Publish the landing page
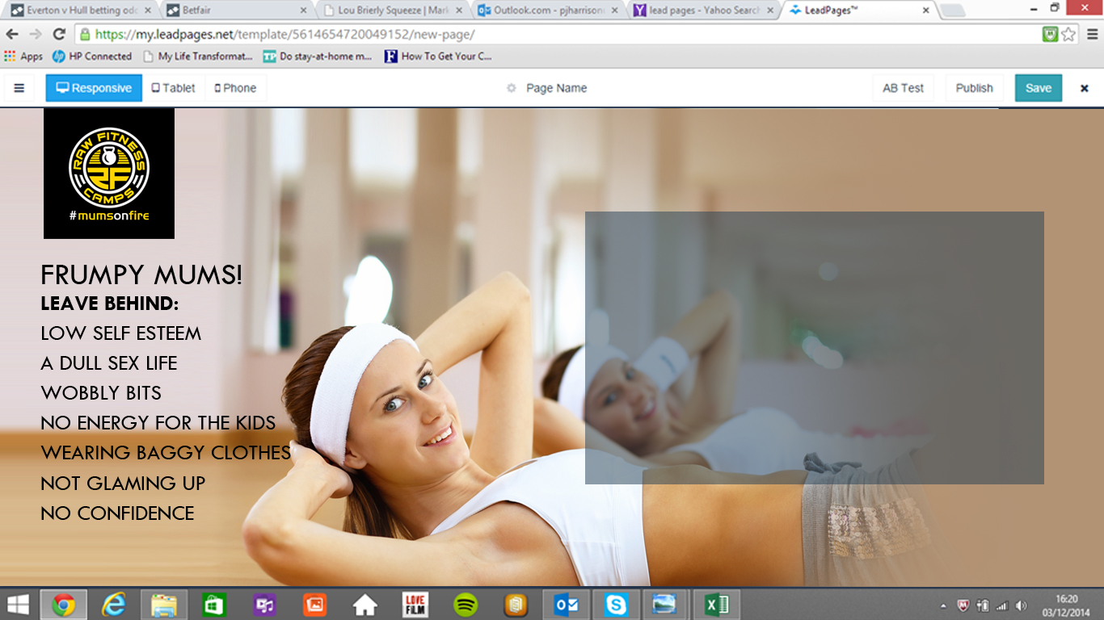 click(974, 88)
